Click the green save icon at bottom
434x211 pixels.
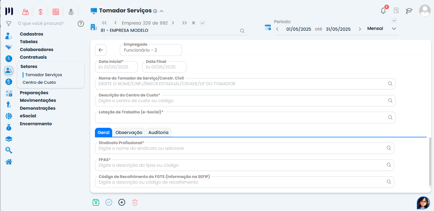96,202
